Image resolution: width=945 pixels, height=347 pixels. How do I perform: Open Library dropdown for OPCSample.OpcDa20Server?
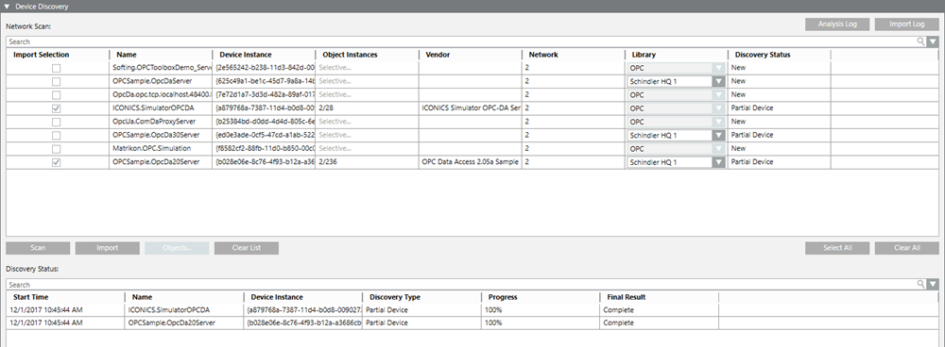[x=718, y=162]
